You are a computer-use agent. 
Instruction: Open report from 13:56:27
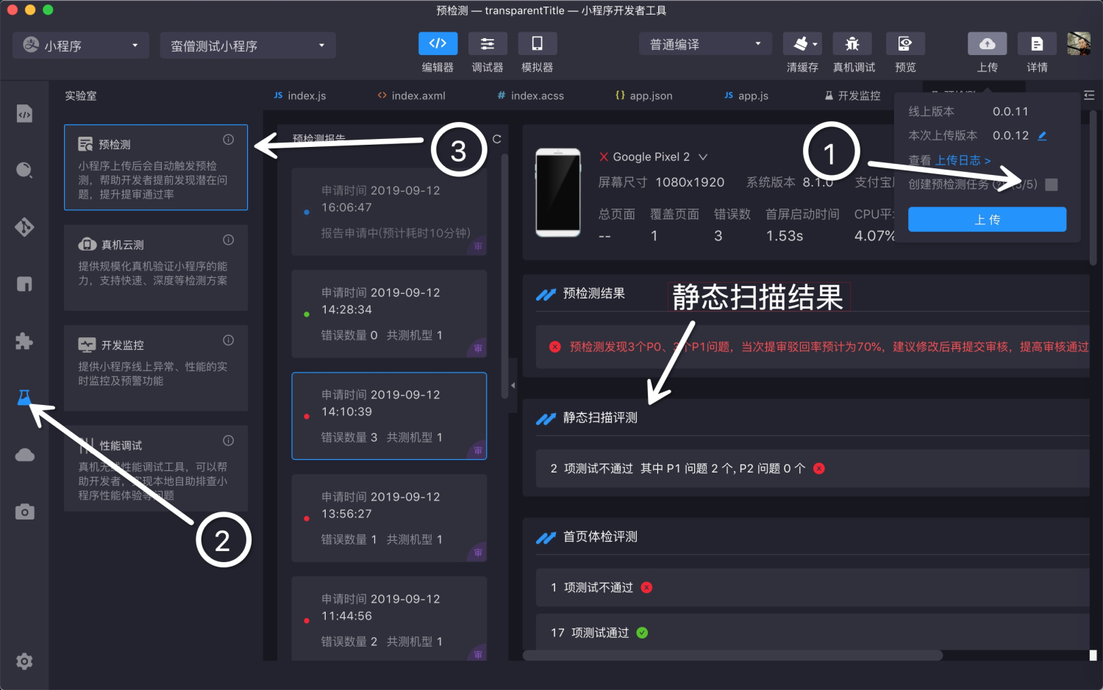[x=389, y=518]
